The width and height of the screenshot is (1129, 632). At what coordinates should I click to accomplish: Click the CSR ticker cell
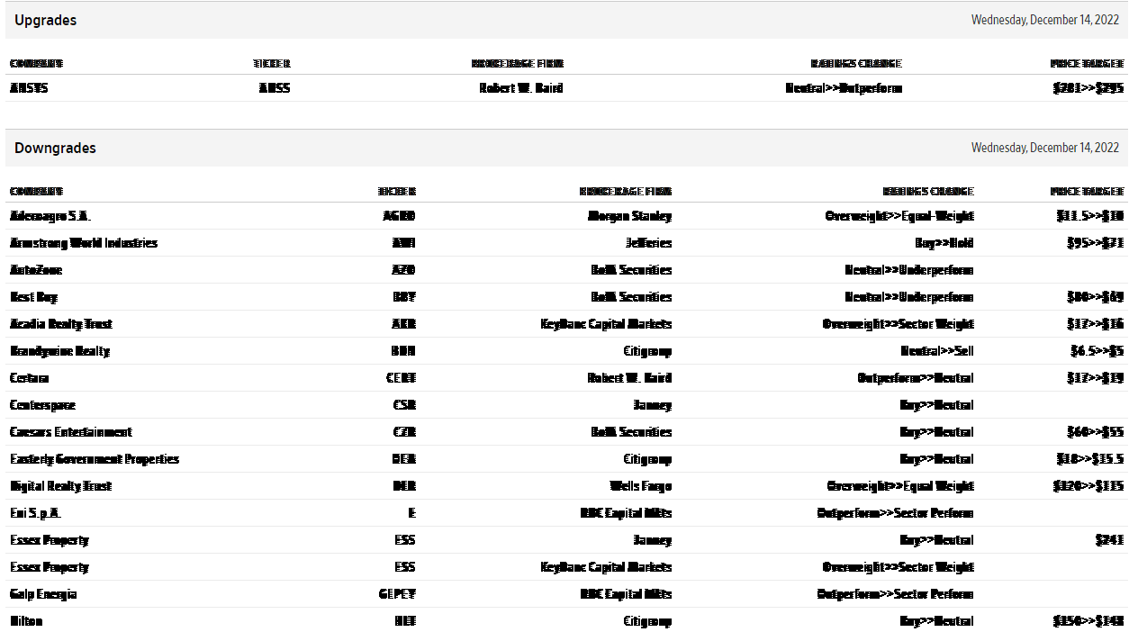pyautogui.click(x=404, y=405)
